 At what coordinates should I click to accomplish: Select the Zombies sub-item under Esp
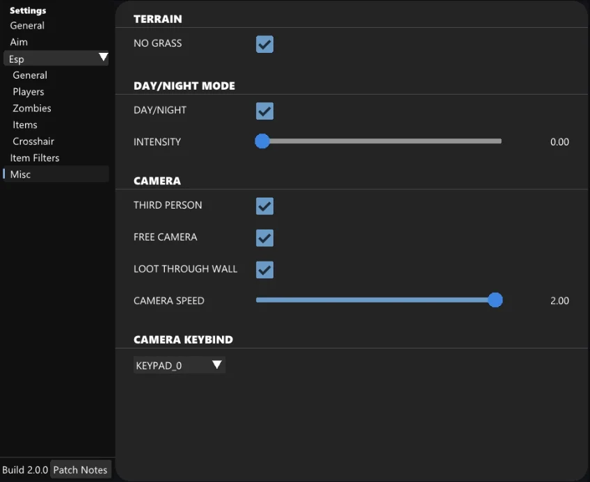(32, 109)
